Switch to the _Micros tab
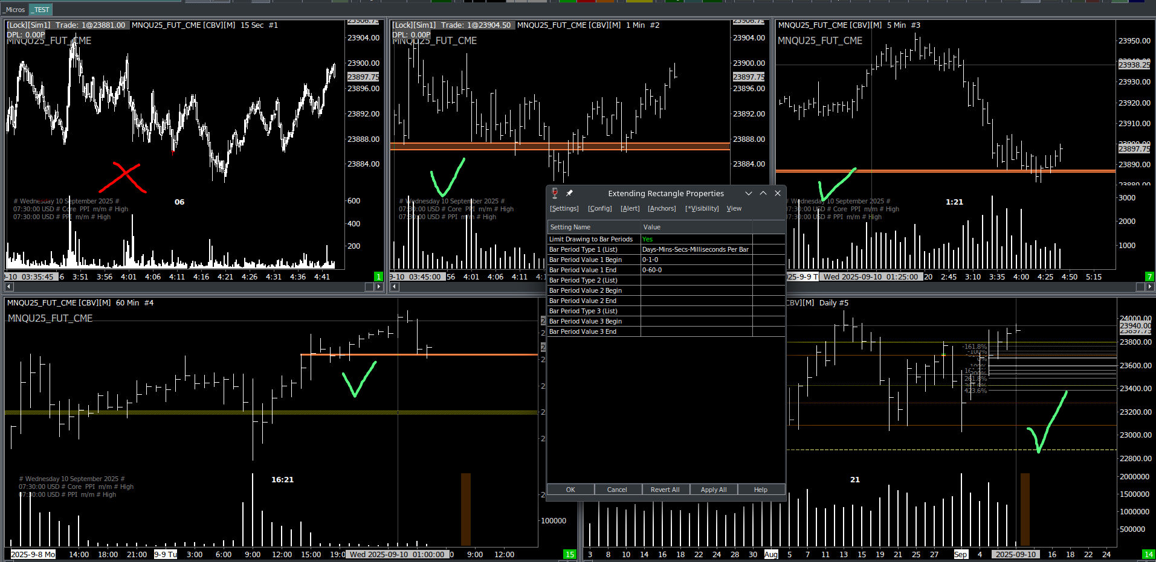This screenshot has width=1156, height=562. [15, 10]
